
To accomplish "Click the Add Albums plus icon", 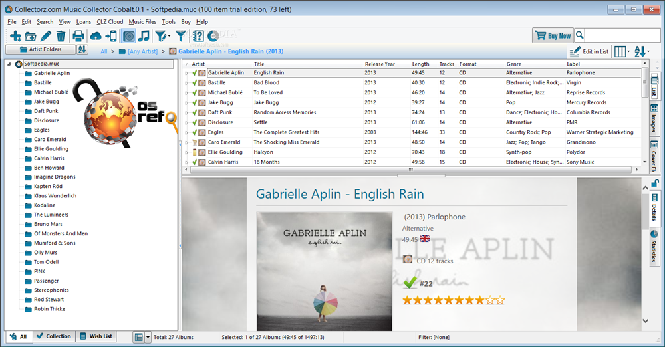I will click(16, 36).
